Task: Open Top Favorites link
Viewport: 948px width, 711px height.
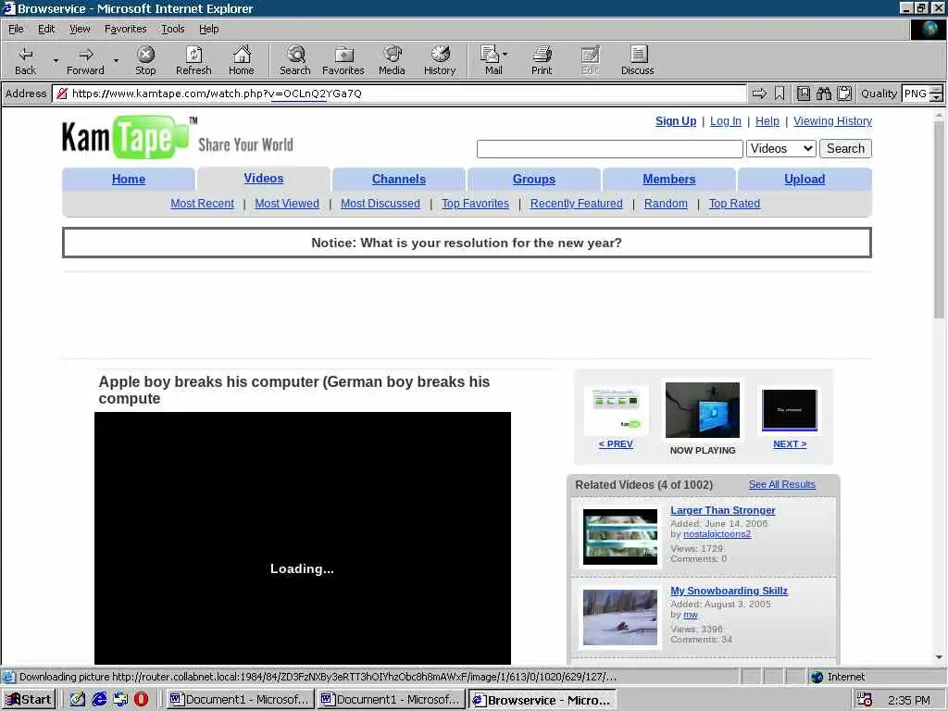Action: click(475, 204)
